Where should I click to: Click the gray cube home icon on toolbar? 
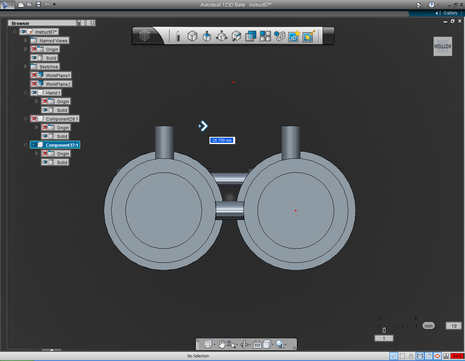click(145, 36)
